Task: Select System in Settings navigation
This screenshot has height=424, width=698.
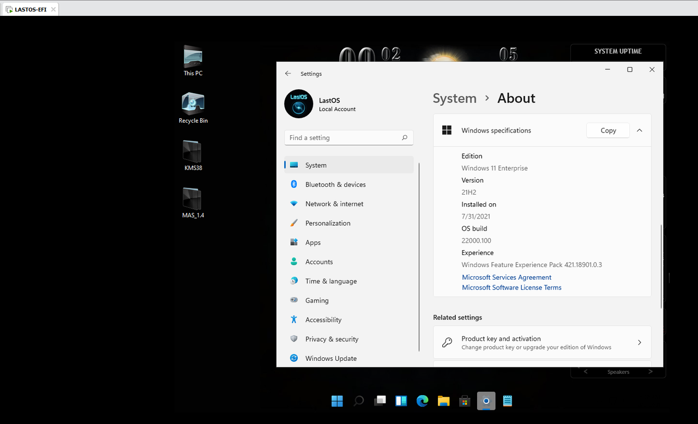Action: pos(349,165)
